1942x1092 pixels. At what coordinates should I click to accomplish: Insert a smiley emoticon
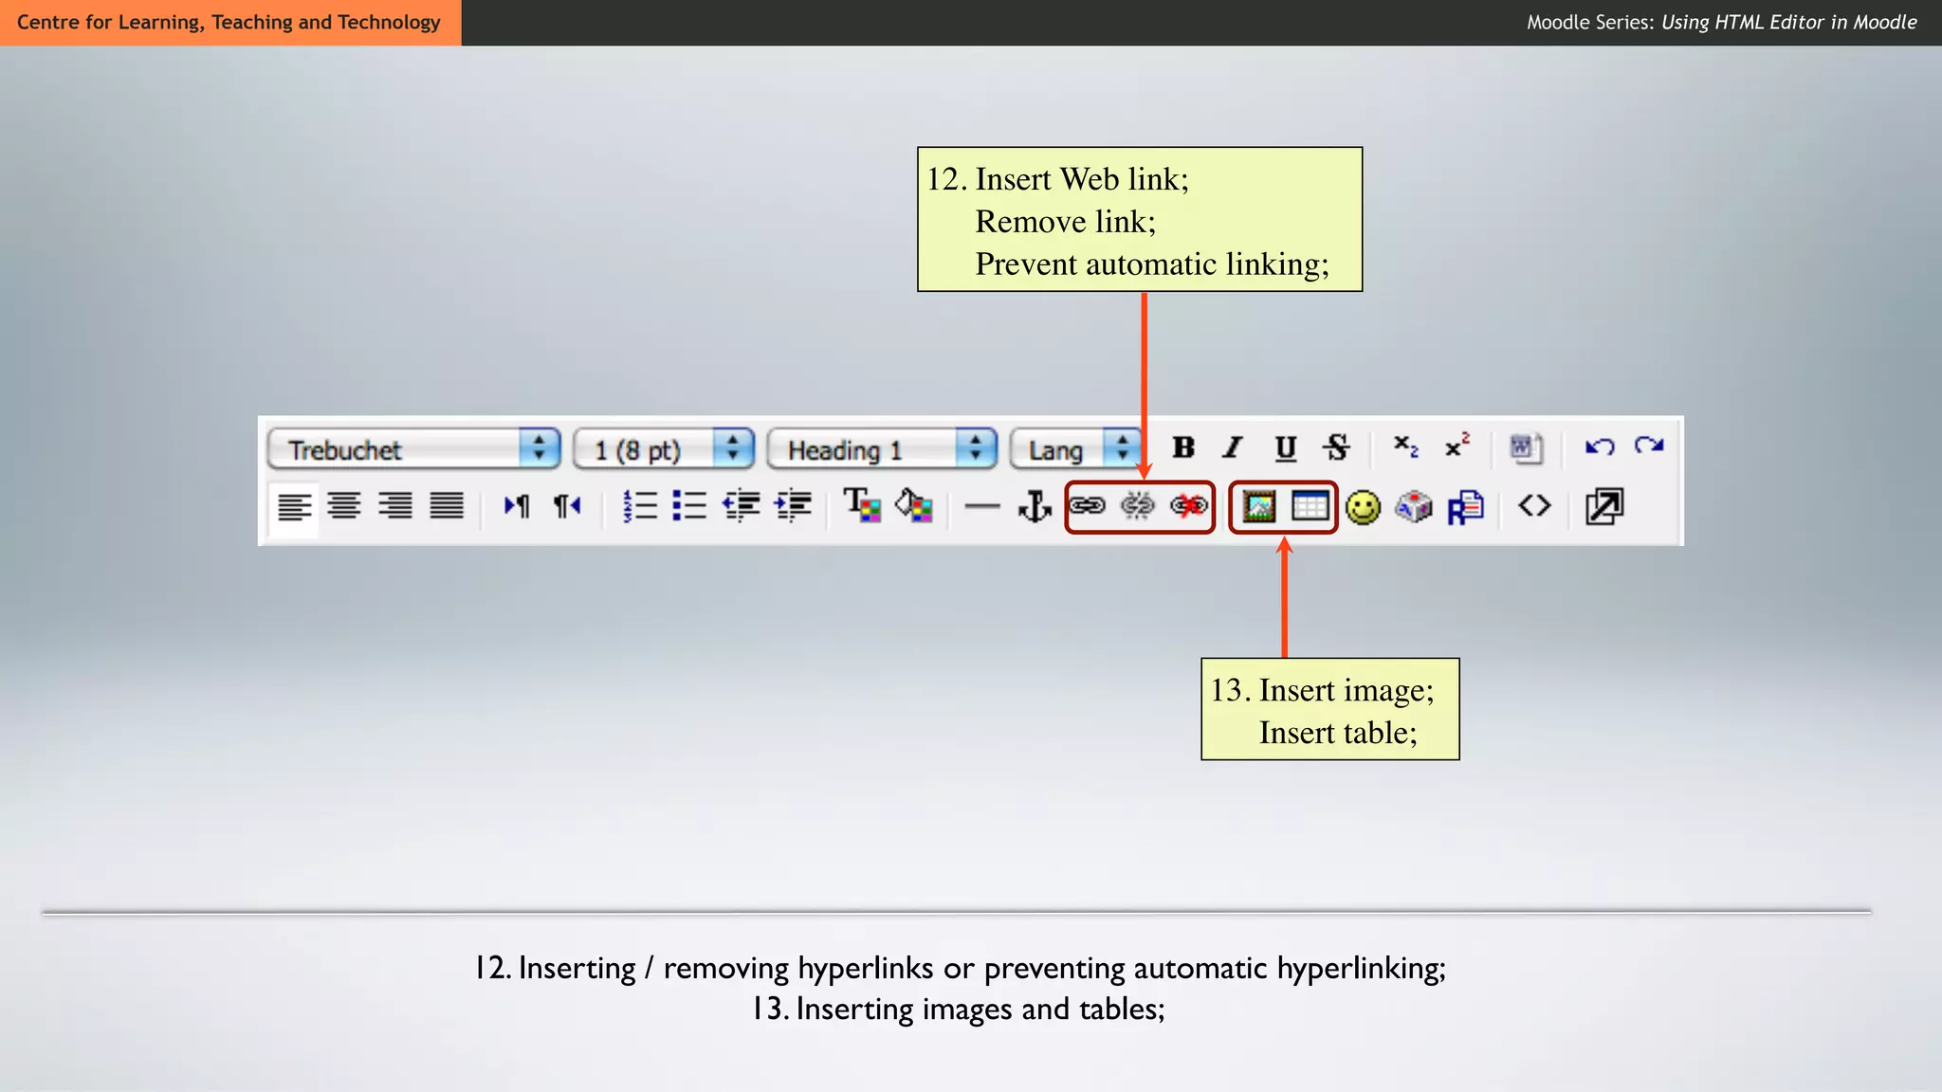coord(1363,508)
